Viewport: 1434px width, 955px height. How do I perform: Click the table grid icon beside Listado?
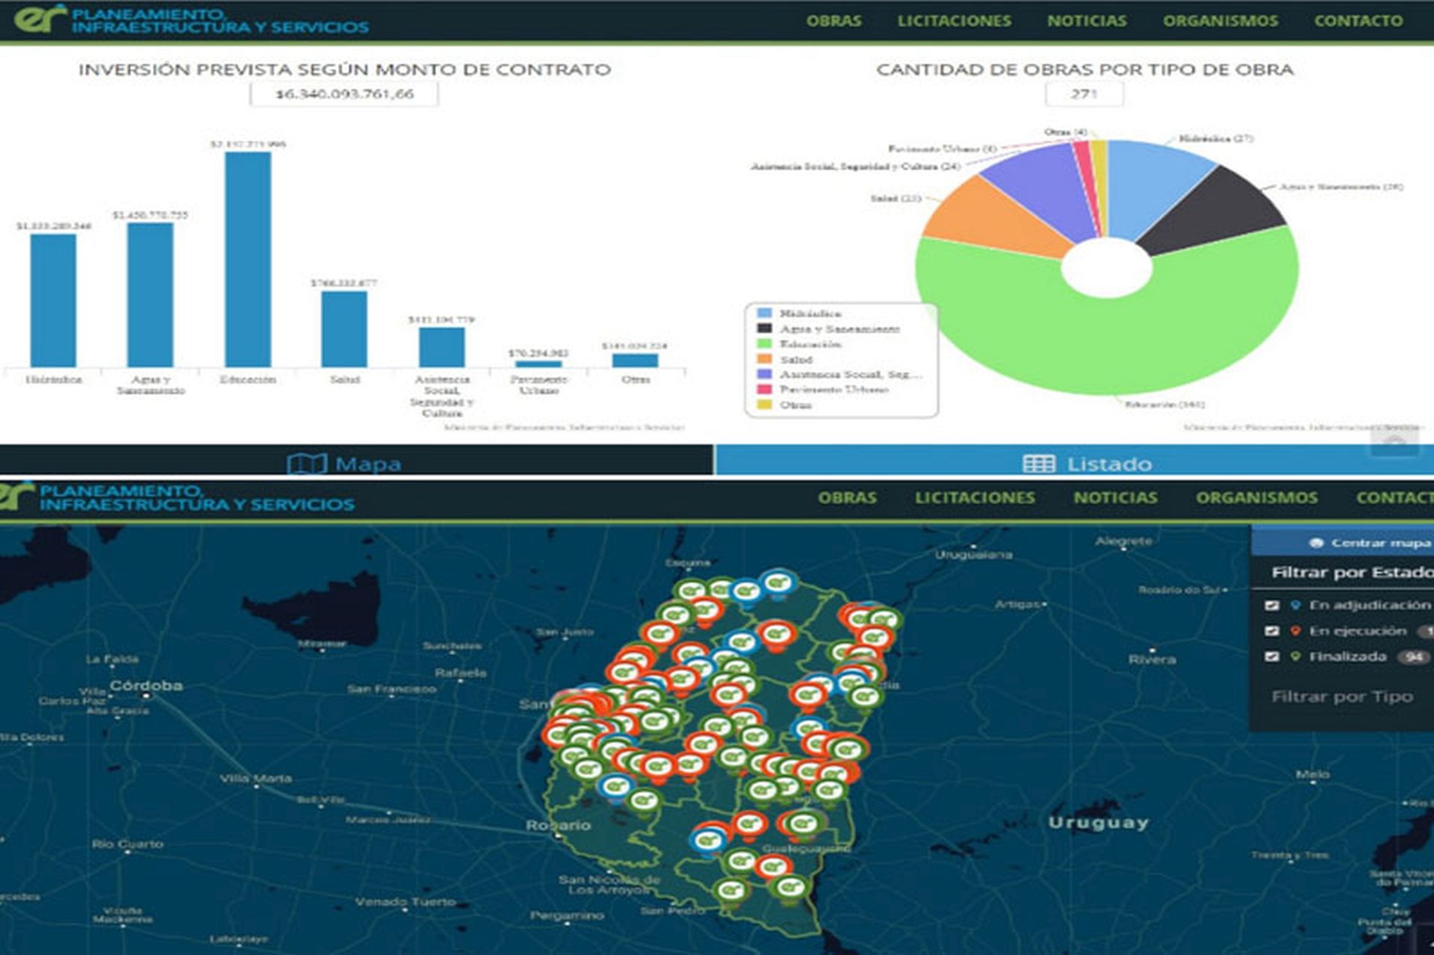1038,464
